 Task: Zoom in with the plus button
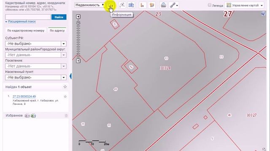click(x=78, y=17)
